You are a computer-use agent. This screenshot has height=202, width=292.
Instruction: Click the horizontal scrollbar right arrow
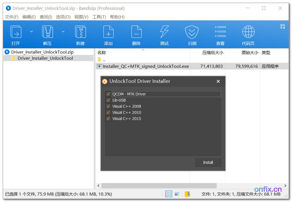[286, 186]
